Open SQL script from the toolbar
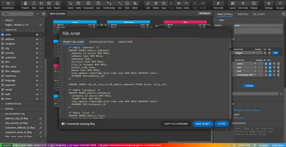This screenshot has height=147, width=286. [218, 5]
